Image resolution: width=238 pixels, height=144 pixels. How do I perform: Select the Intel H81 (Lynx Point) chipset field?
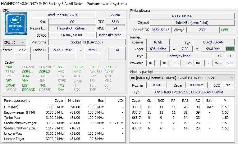pos(192,23)
